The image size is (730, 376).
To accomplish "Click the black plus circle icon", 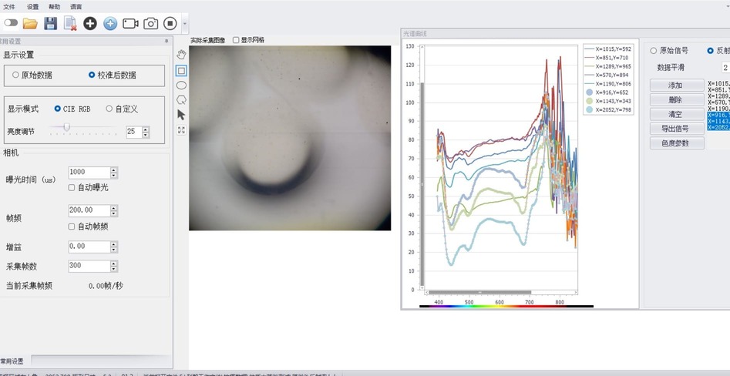I will tap(90, 24).
